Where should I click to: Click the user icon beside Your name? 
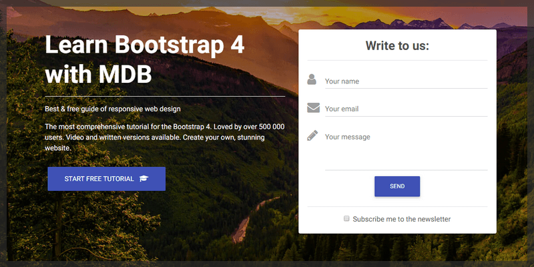point(312,79)
